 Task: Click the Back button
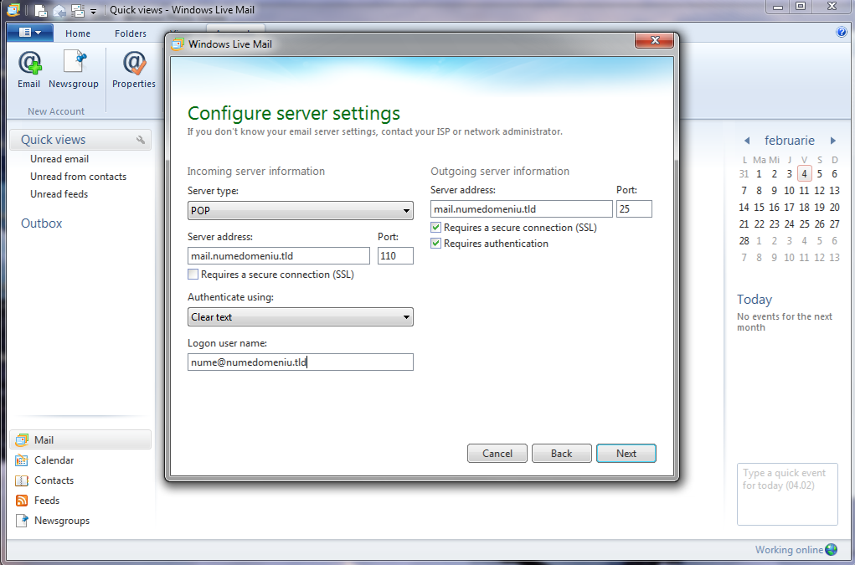click(x=562, y=454)
